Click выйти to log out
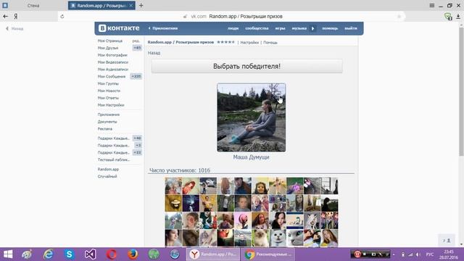This screenshot has height=261, width=464. [x=351, y=28]
